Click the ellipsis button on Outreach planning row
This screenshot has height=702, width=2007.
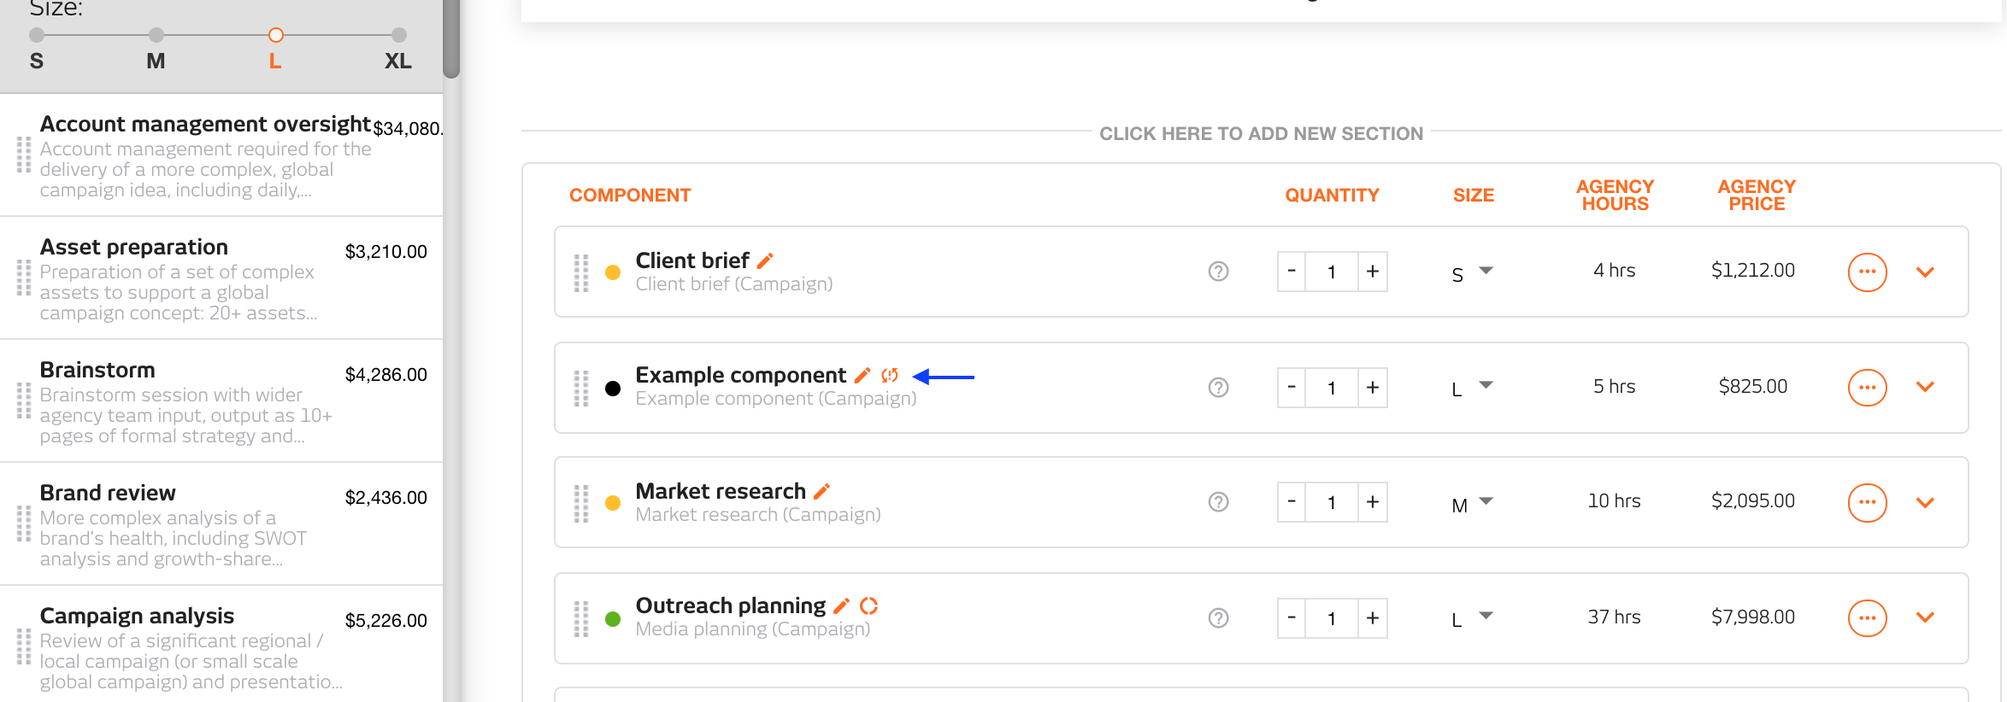click(1867, 618)
